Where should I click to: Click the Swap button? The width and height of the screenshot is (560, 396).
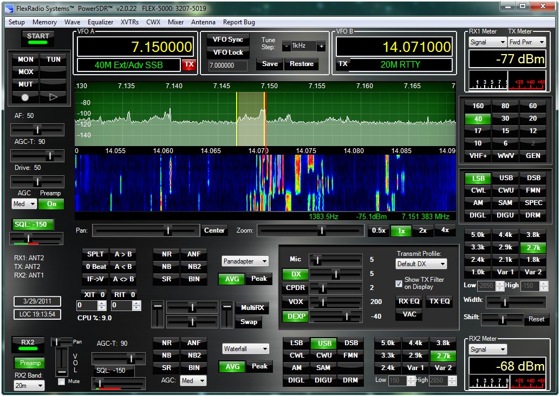[249, 322]
